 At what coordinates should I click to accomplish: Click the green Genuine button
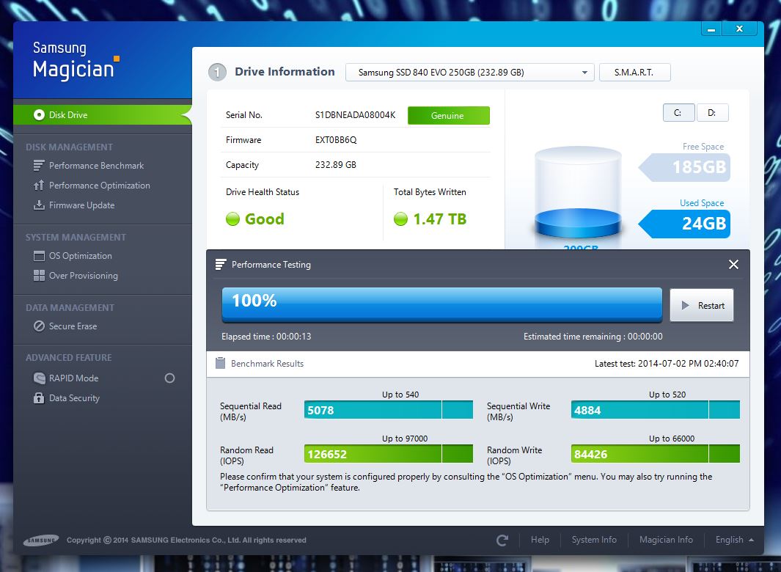tap(448, 116)
